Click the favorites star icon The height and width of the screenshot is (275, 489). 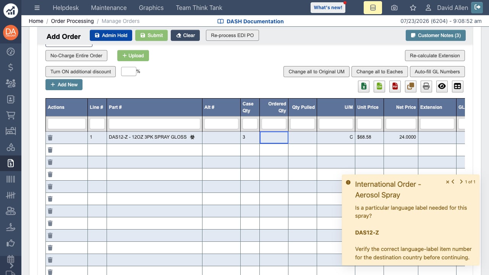click(x=413, y=8)
